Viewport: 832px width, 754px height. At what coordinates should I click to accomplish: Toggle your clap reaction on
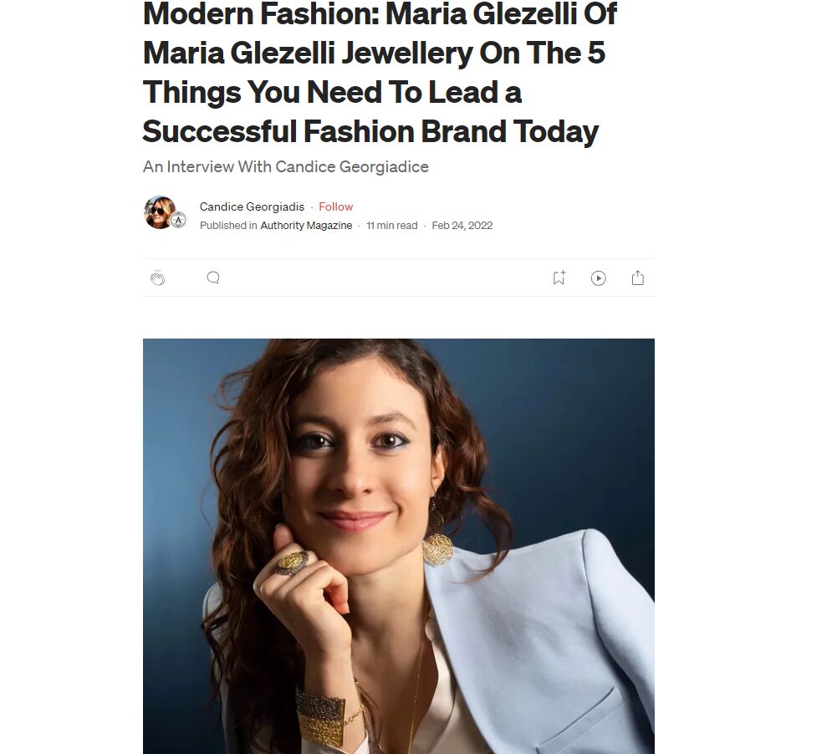pos(159,277)
